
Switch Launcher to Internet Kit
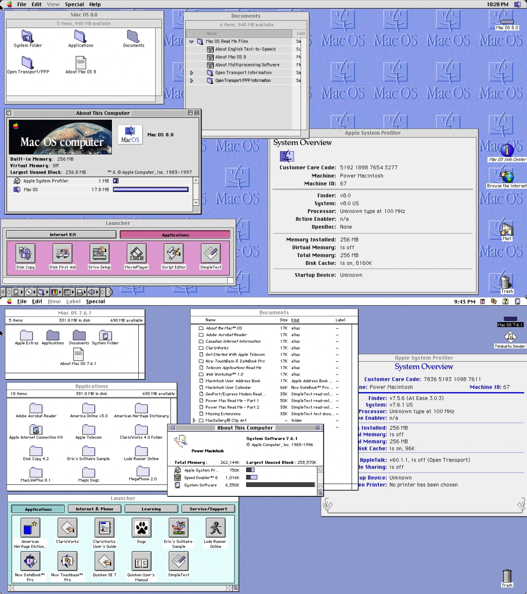[x=61, y=235]
